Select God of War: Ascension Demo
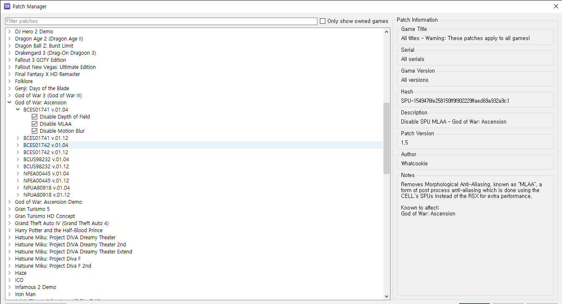 [x=49, y=202]
